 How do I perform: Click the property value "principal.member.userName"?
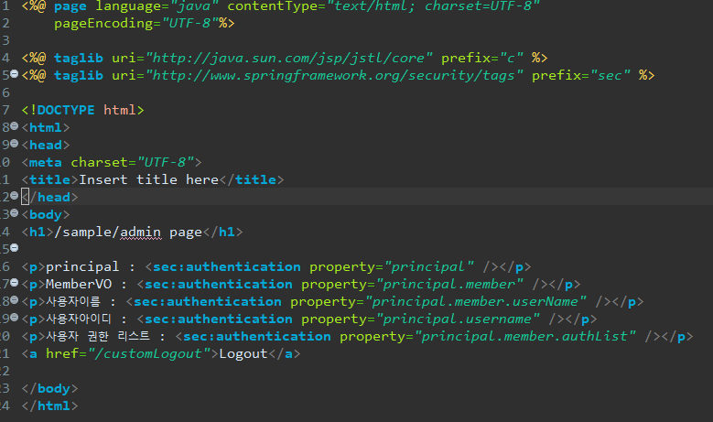click(x=476, y=302)
